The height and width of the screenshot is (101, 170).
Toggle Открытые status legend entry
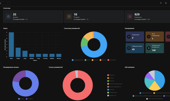tap(111, 75)
